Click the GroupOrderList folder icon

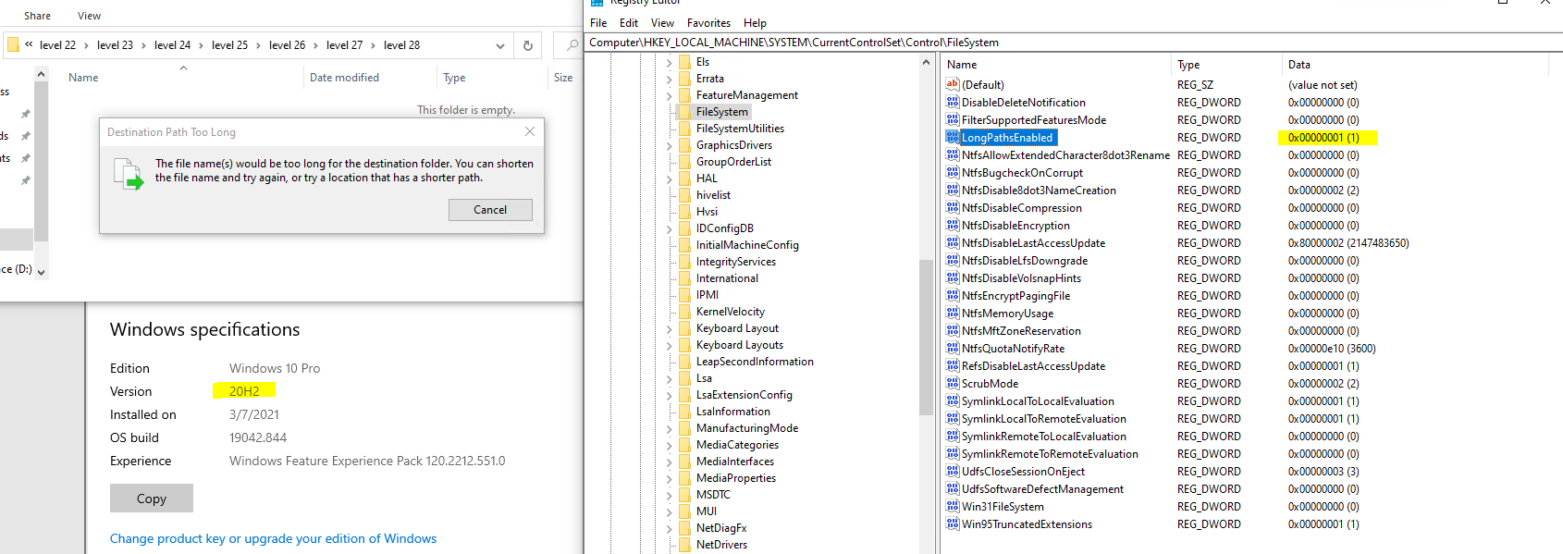point(684,162)
